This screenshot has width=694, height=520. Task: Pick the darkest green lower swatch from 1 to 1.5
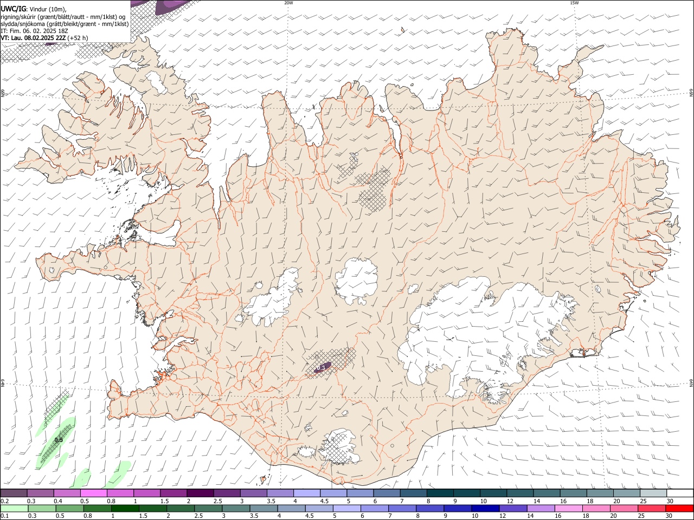click(125, 508)
